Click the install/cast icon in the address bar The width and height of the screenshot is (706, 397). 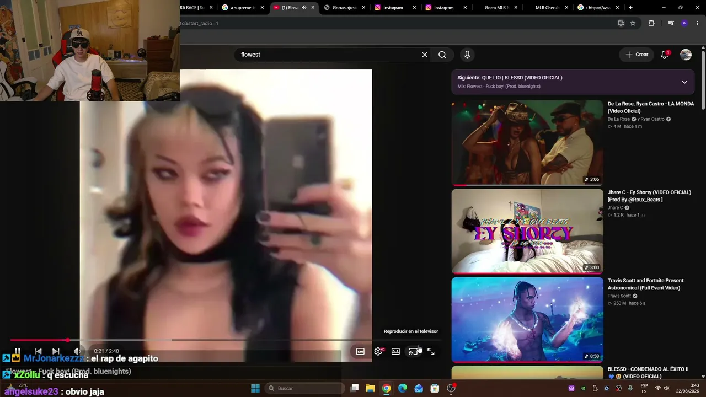tap(621, 23)
